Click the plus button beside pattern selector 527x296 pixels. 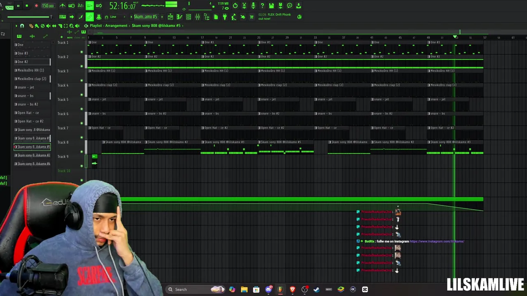coord(162,17)
